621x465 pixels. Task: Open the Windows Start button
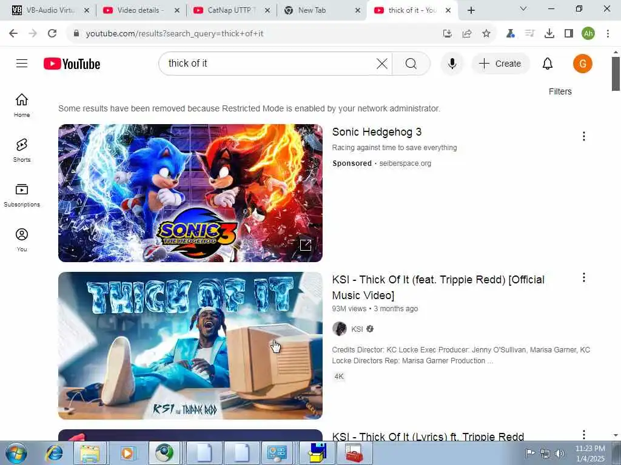16,453
